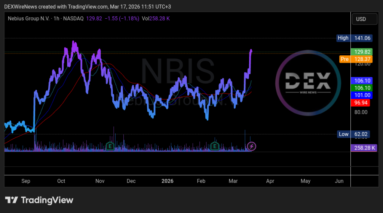Viewport: 383px width, 213px height.
Task: Click the −1.55 (−1.18%) change value
Action: click(122, 19)
